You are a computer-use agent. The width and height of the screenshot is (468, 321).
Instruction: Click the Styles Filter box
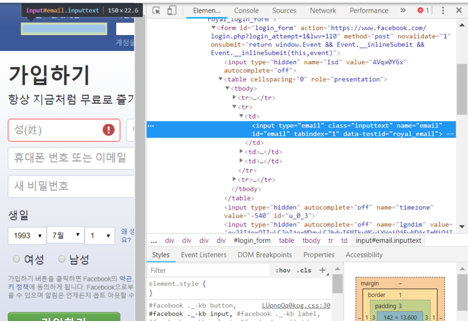pos(209,270)
